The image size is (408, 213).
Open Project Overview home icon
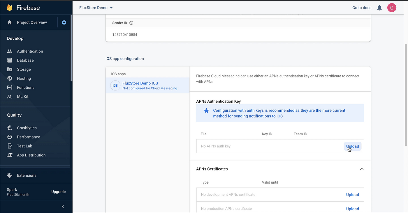(x=10, y=22)
